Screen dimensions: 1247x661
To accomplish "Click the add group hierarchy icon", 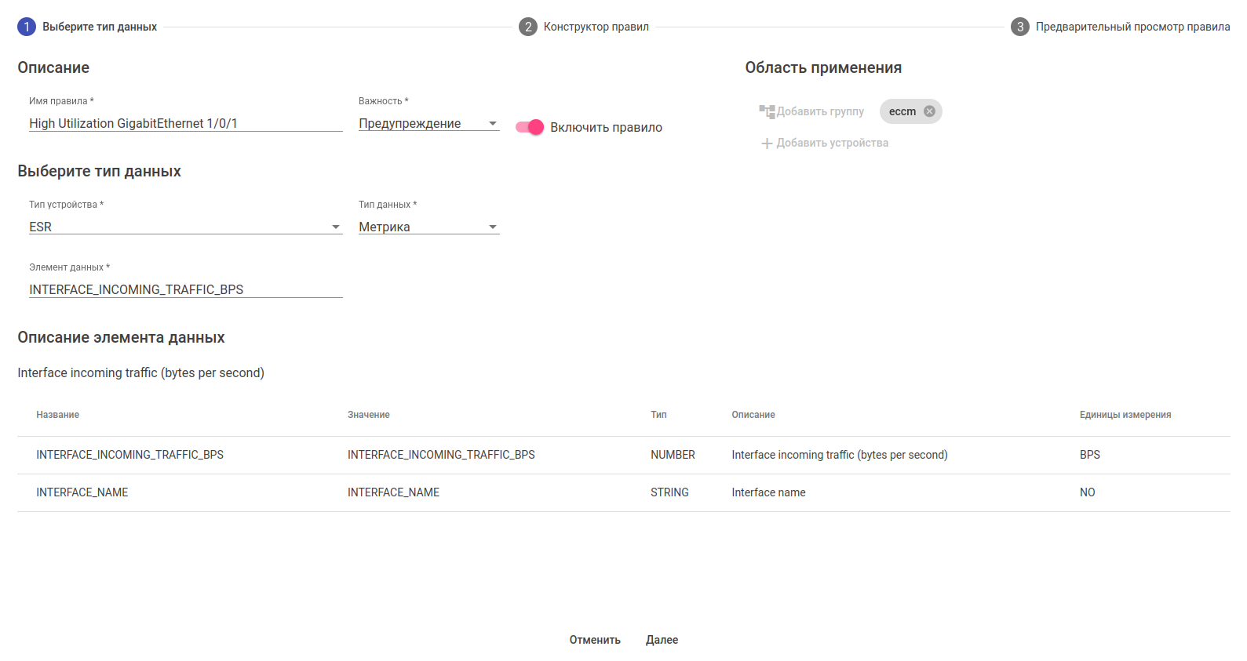I will coord(767,111).
